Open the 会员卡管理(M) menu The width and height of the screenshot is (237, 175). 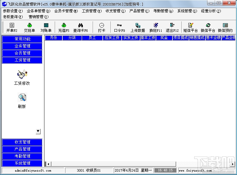pos(66,11)
